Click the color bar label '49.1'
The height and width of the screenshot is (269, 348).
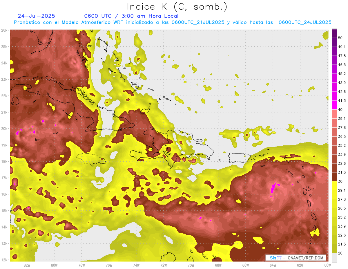click(x=342, y=47)
